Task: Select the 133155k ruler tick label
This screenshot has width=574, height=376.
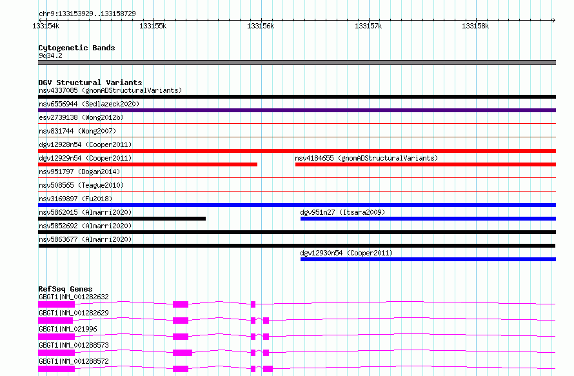Action: 153,26
